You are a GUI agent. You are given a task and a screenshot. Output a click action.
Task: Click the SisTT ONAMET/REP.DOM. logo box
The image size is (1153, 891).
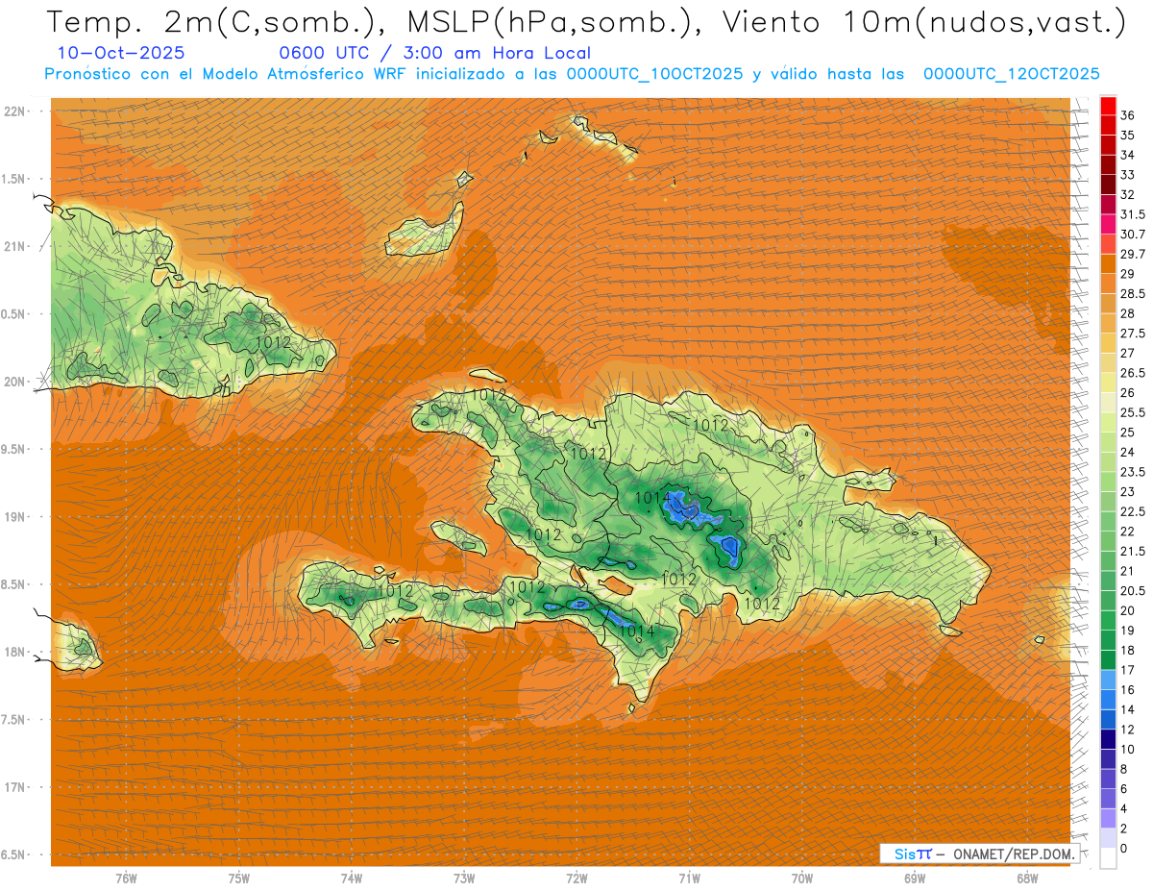click(978, 854)
